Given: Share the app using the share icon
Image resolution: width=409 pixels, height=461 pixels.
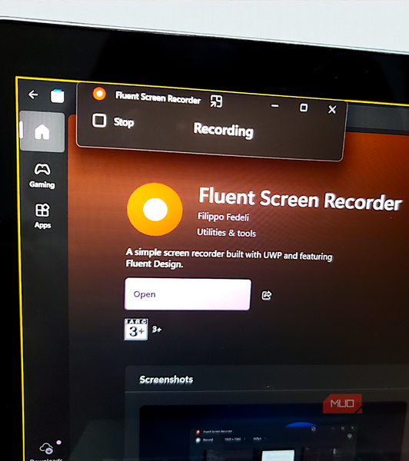Looking at the screenshot, I should pos(267,295).
